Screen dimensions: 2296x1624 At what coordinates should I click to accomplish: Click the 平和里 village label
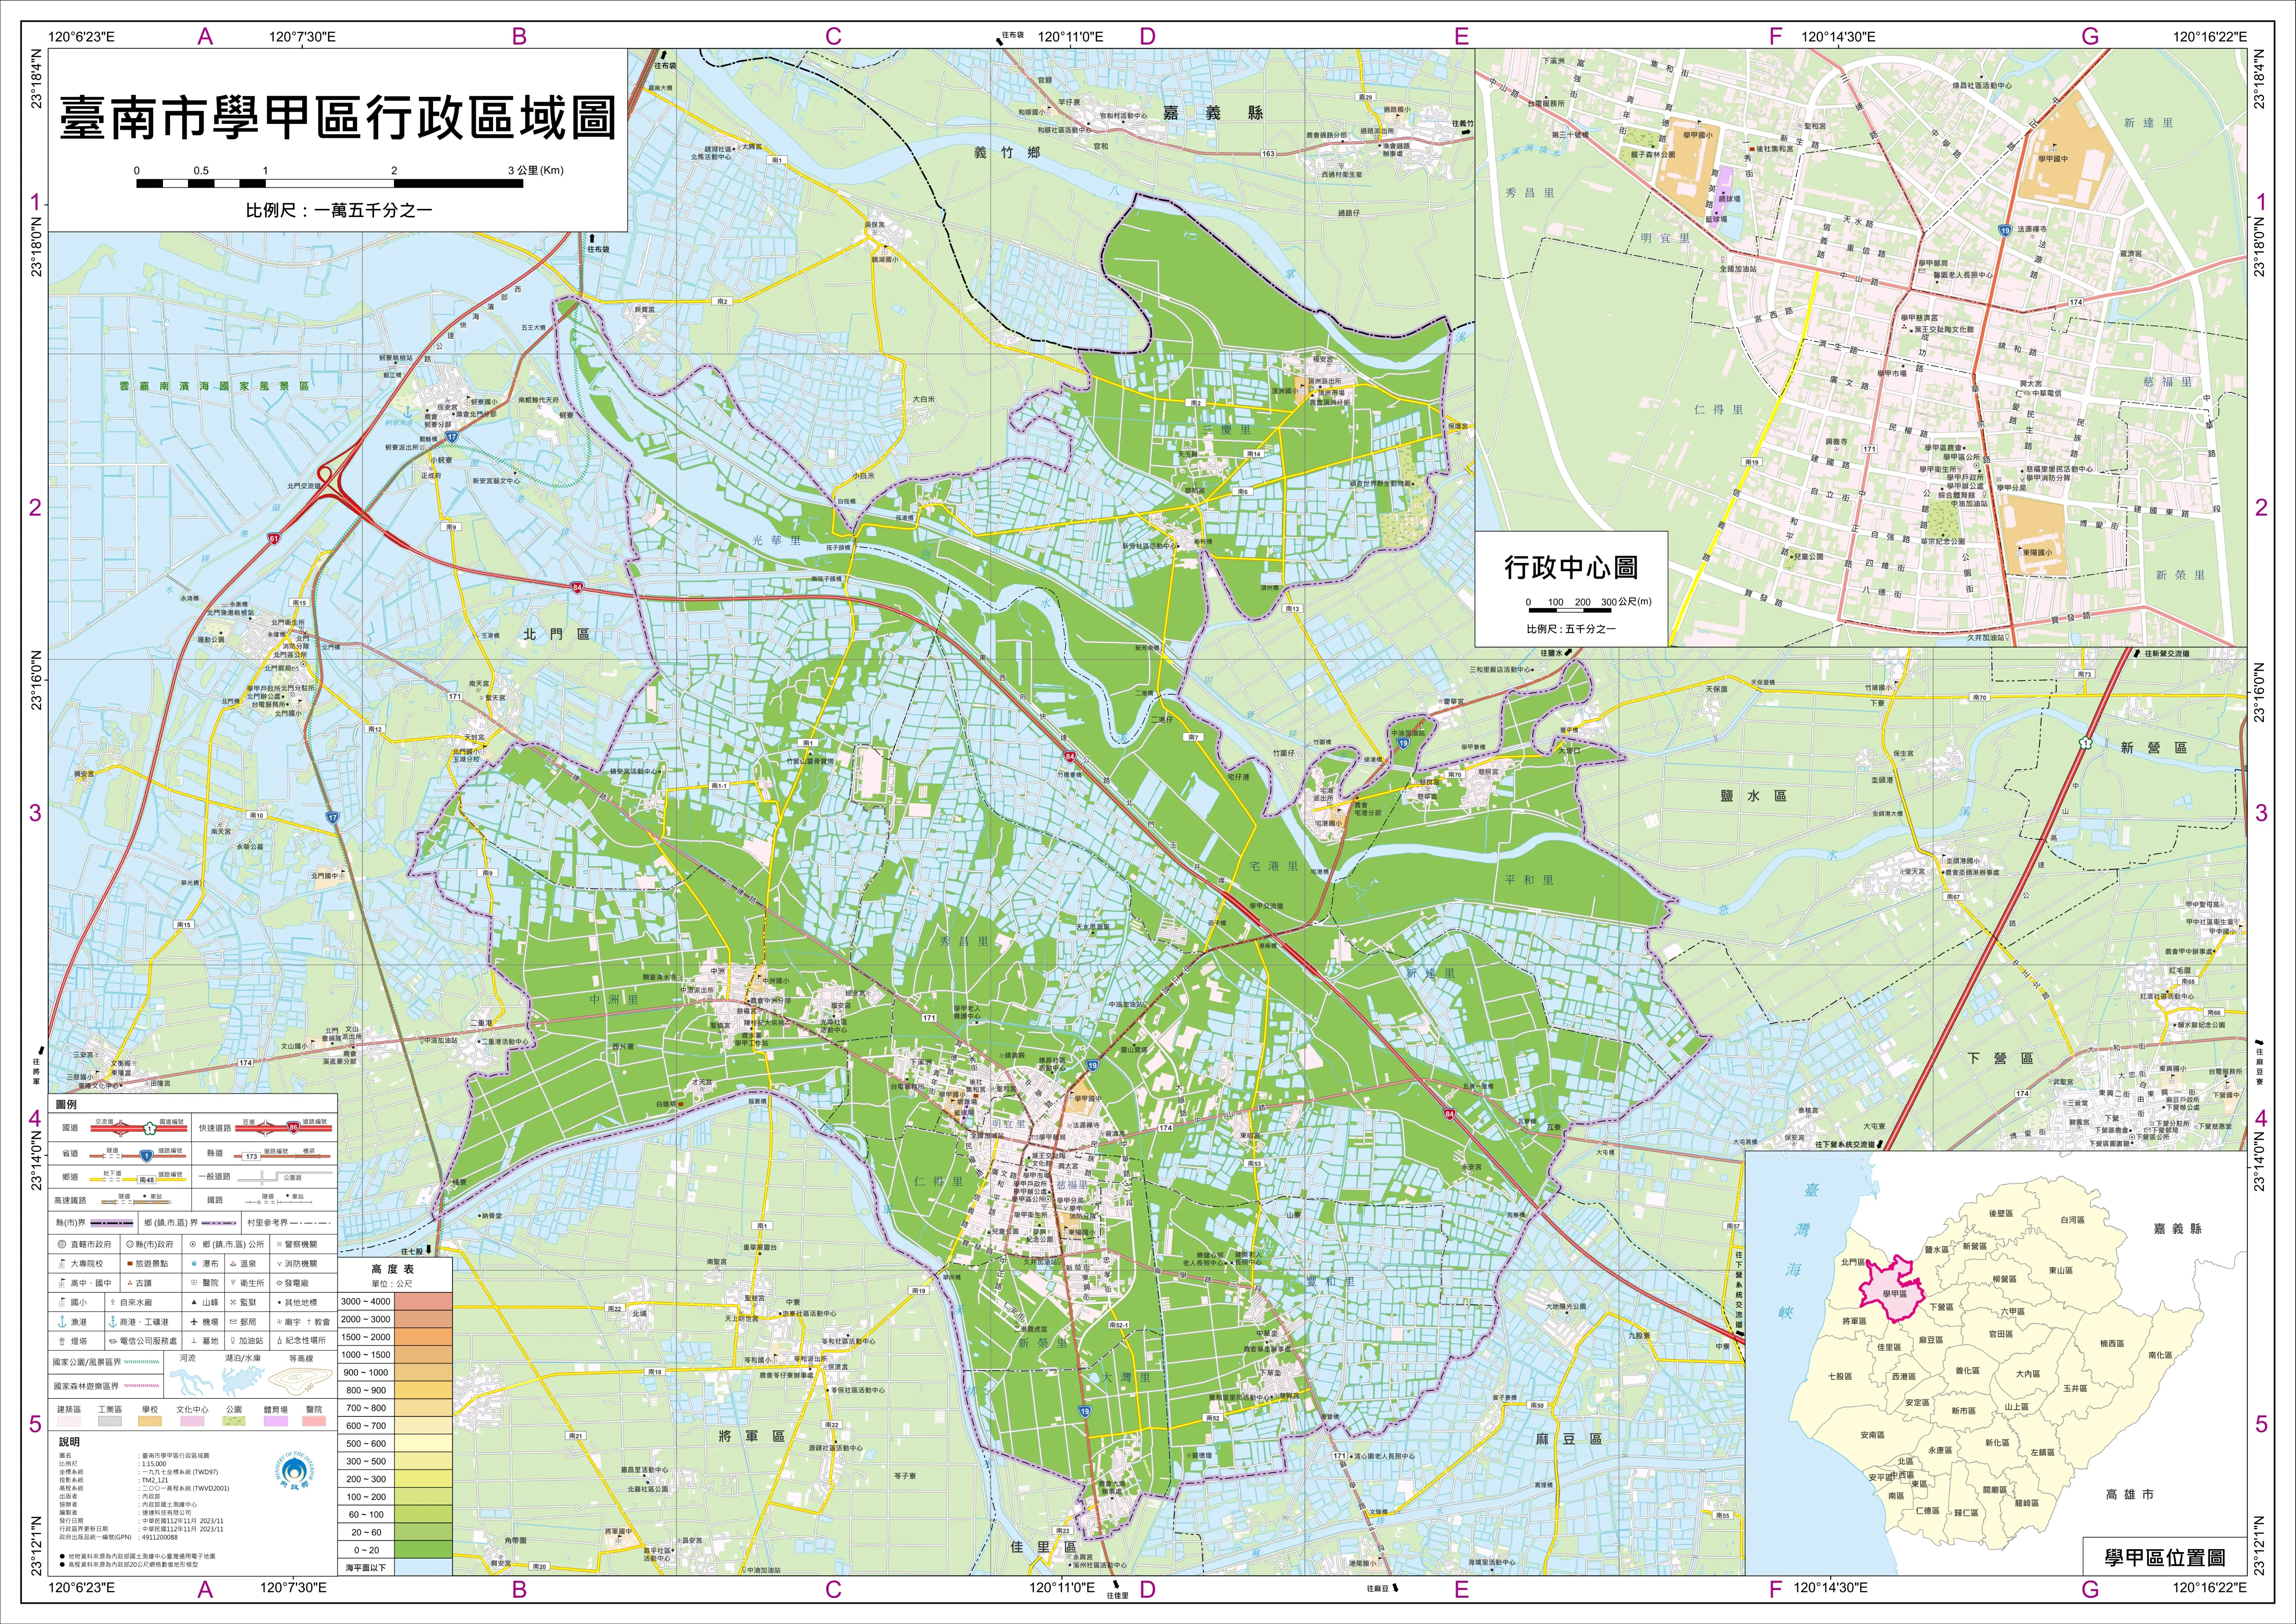[x=1529, y=880]
